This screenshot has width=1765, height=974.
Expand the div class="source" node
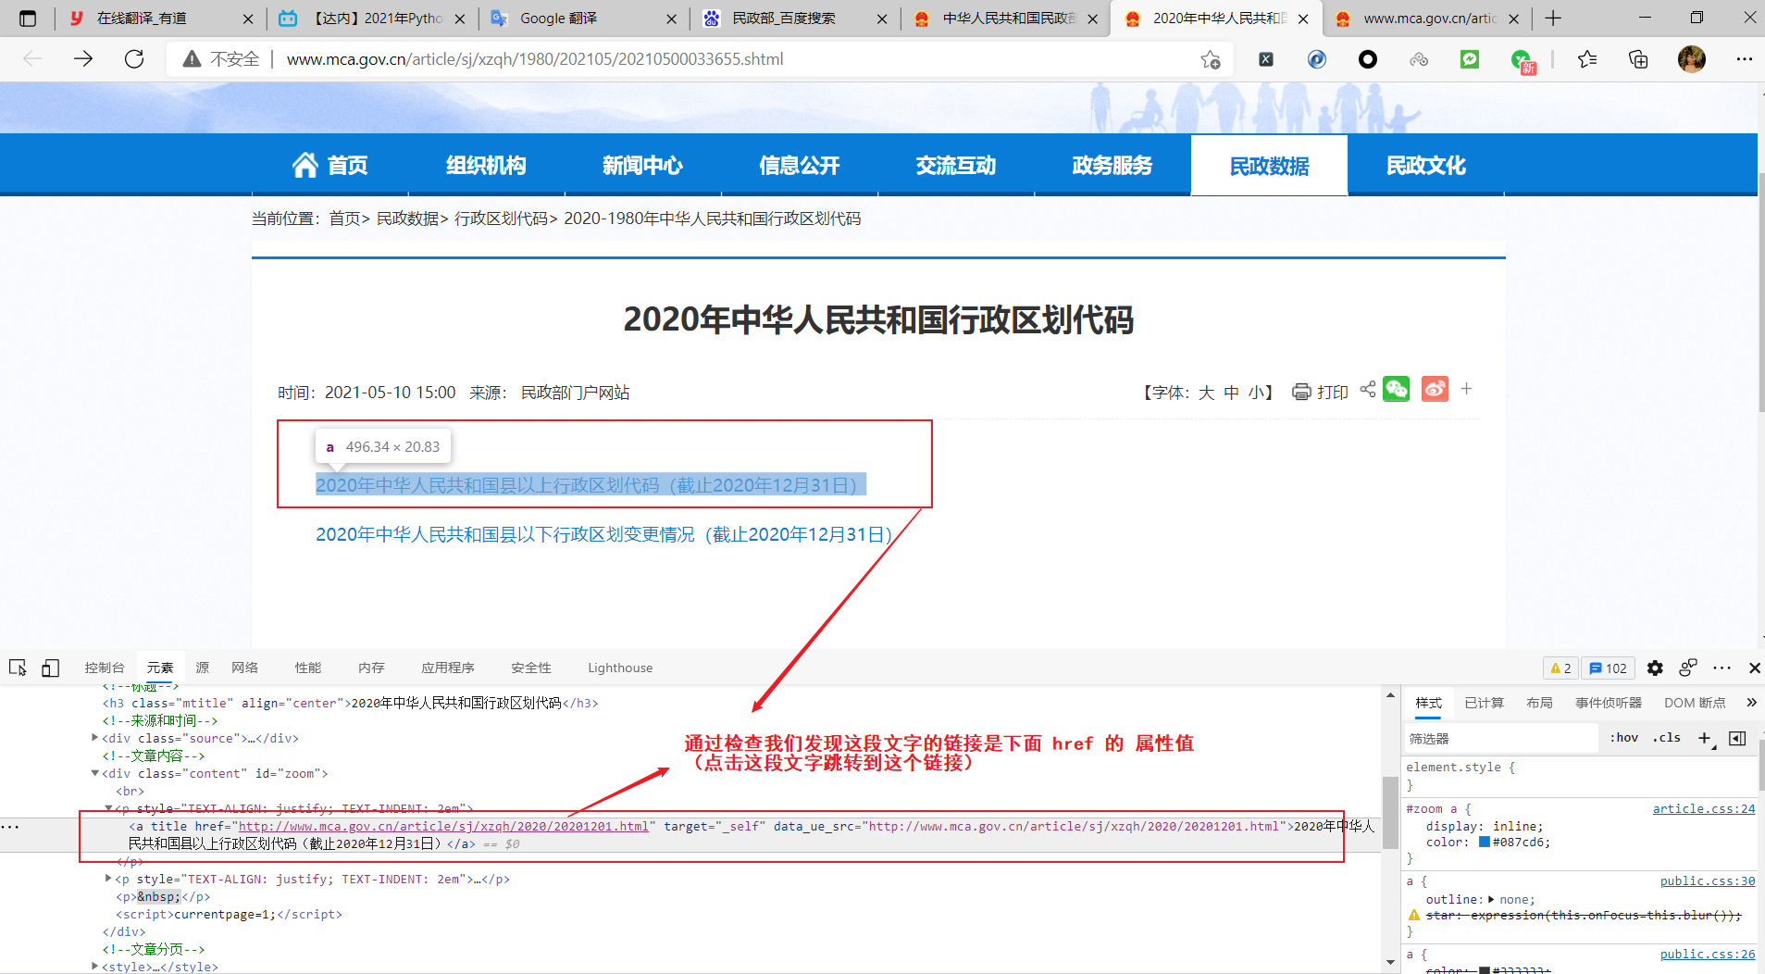pos(95,738)
